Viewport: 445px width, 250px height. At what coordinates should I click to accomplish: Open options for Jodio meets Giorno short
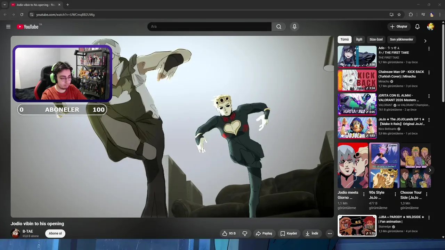[x=364, y=194]
